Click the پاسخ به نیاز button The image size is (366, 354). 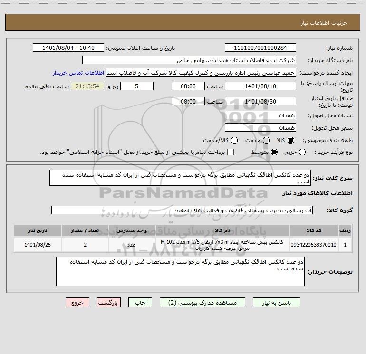tap(276, 303)
